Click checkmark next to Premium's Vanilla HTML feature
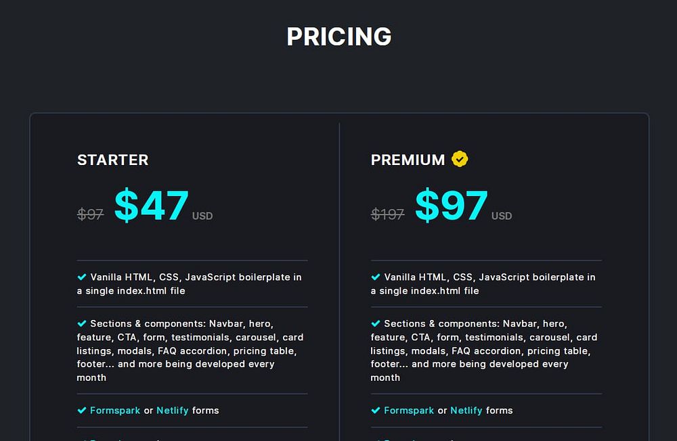This screenshot has height=441, width=677. click(x=376, y=277)
